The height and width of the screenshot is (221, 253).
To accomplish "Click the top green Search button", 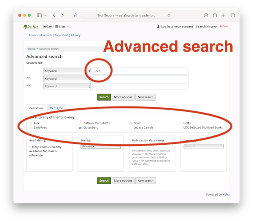I will [x=104, y=97].
